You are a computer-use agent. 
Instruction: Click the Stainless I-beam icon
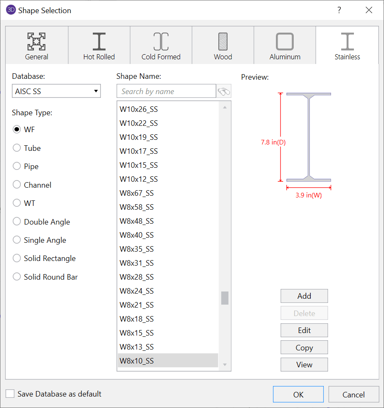[x=347, y=42]
